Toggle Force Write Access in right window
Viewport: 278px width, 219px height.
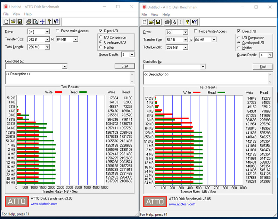tap(196, 31)
